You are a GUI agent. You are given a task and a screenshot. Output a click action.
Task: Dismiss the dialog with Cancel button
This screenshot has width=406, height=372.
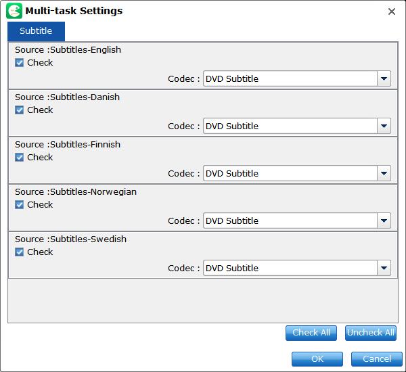[377, 359]
